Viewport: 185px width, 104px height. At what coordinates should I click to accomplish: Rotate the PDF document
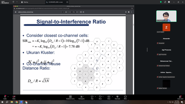coord(84,12)
